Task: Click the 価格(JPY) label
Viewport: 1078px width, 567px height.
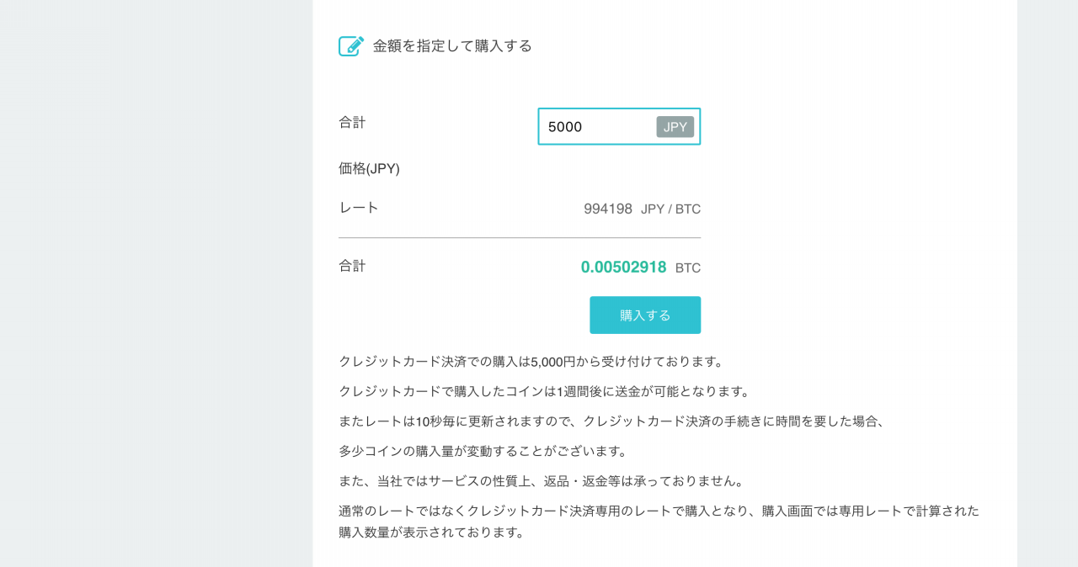Action: 369,168
